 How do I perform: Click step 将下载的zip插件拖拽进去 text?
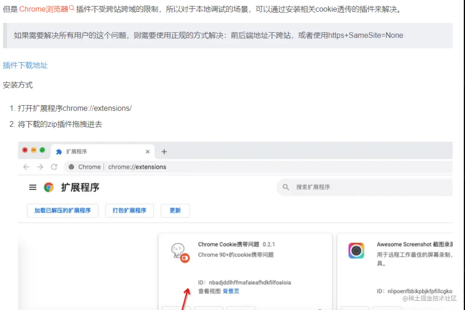[60, 124]
